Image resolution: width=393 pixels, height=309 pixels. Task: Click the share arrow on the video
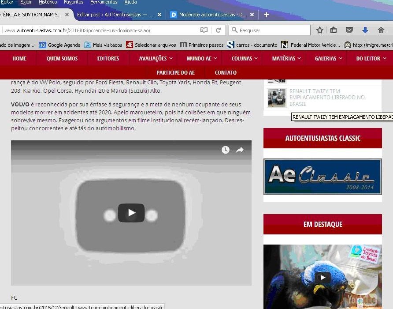pos(240,150)
